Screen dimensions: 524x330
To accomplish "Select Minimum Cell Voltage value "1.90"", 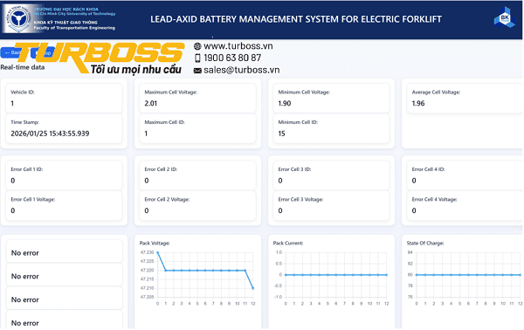I will point(285,103).
